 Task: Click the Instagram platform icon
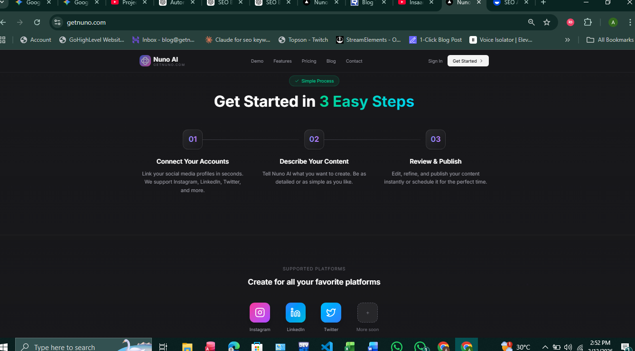(260, 313)
